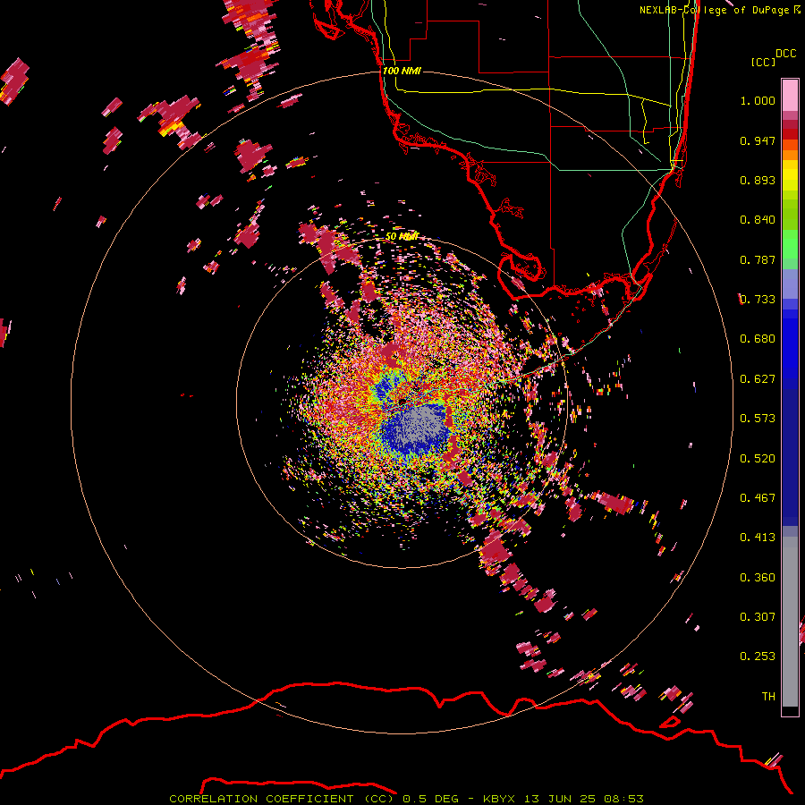This screenshot has width=805, height=805.
Task: Click the 0.253 scale label
Action: point(758,657)
